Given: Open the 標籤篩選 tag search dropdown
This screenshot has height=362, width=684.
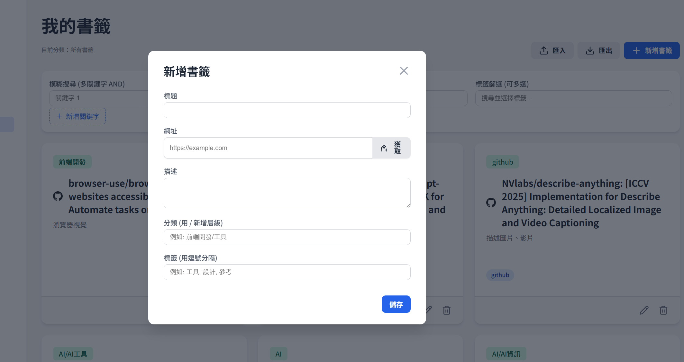Looking at the screenshot, I should coord(573,98).
